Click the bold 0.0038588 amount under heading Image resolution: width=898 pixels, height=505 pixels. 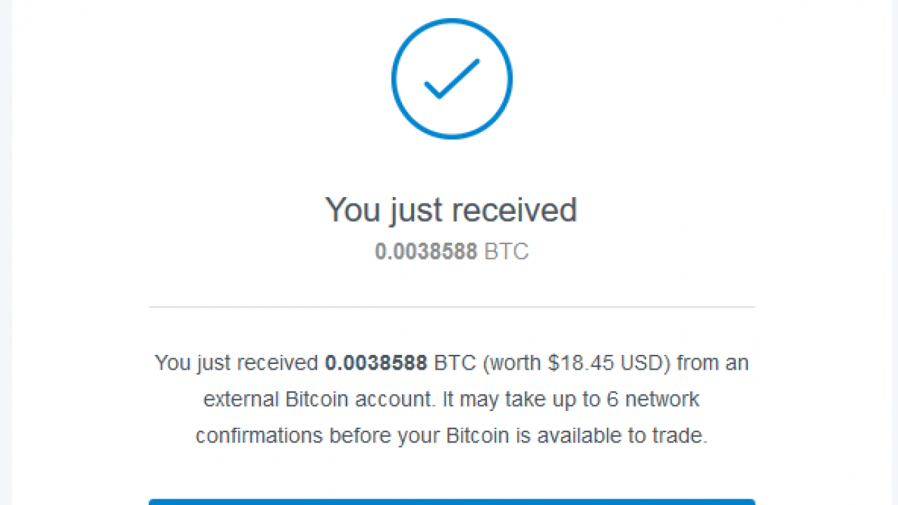(426, 252)
